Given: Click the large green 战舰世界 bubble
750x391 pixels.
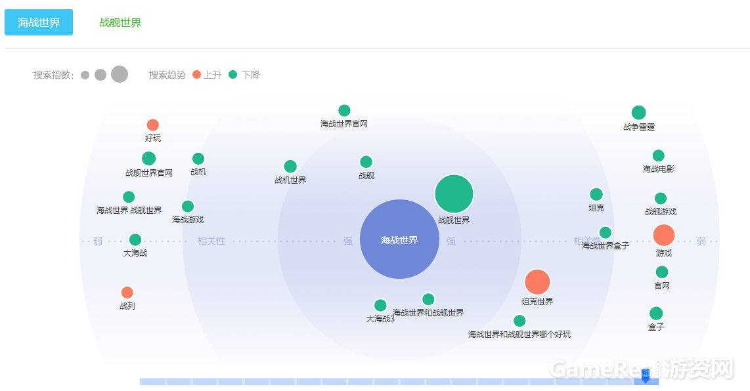Looking at the screenshot, I should point(454,194).
